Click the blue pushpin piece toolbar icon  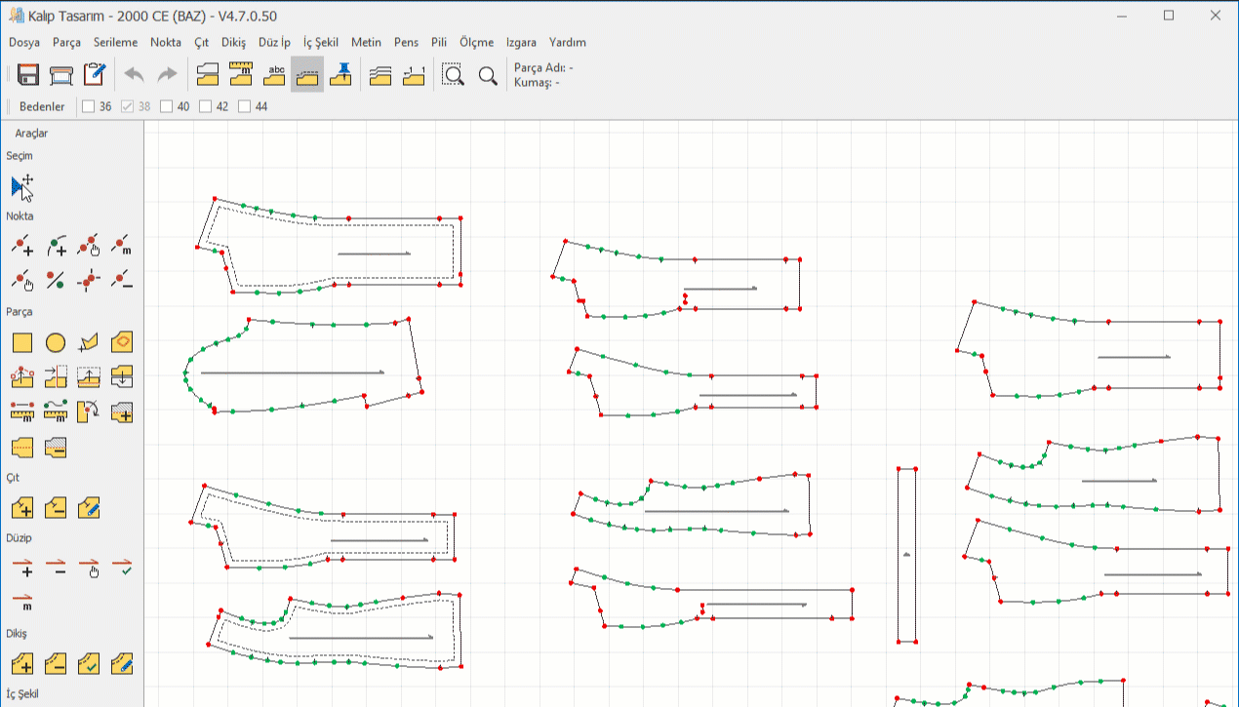pyautogui.click(x=340, y=75)
